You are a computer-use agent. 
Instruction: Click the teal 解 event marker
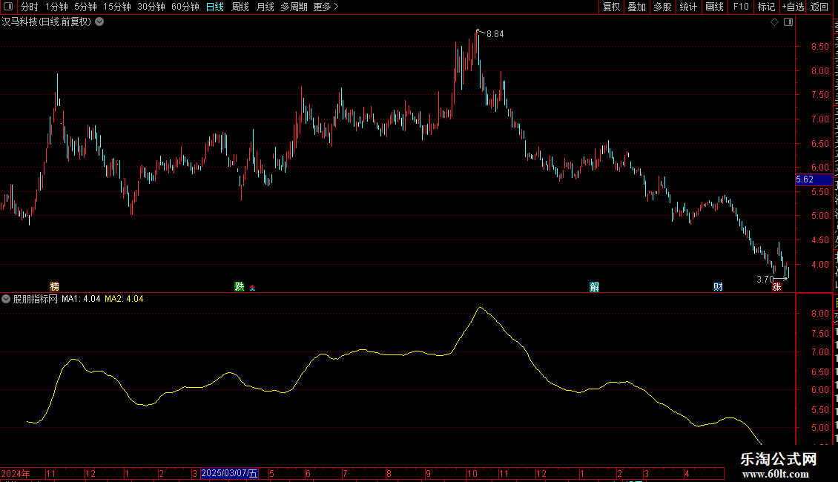click(594, 287)
